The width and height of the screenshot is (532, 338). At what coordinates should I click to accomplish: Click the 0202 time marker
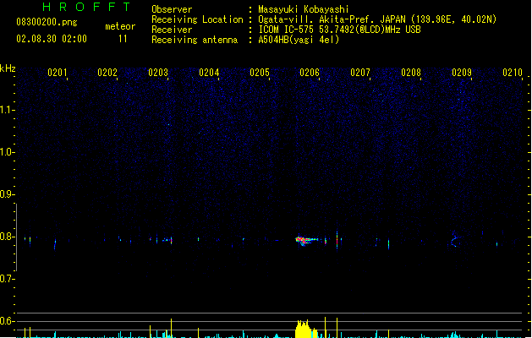(x=107, y=73)
